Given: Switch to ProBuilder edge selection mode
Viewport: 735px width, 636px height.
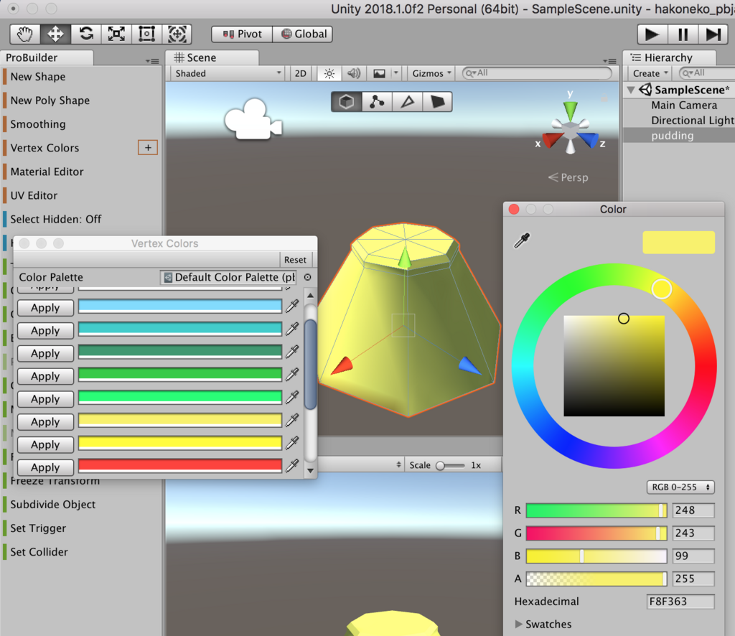Looking at the screenshot, I should click(408, 102).
